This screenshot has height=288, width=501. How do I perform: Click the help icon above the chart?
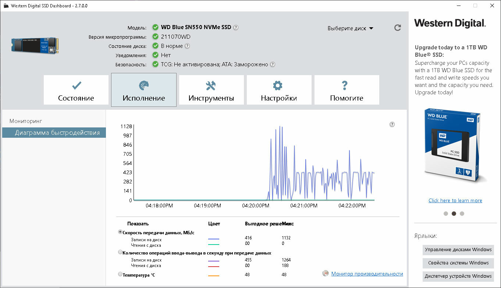tap(392, 124)
